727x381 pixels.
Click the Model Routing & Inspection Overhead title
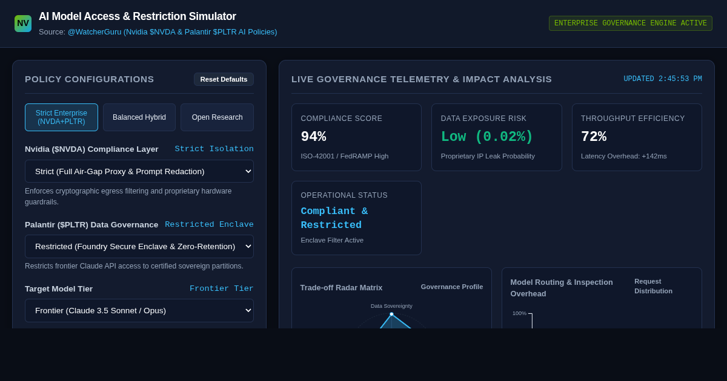click(x=562, y=288)
